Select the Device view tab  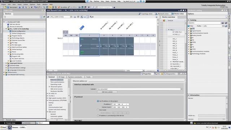pyautogui.click(x=178, y=14)
